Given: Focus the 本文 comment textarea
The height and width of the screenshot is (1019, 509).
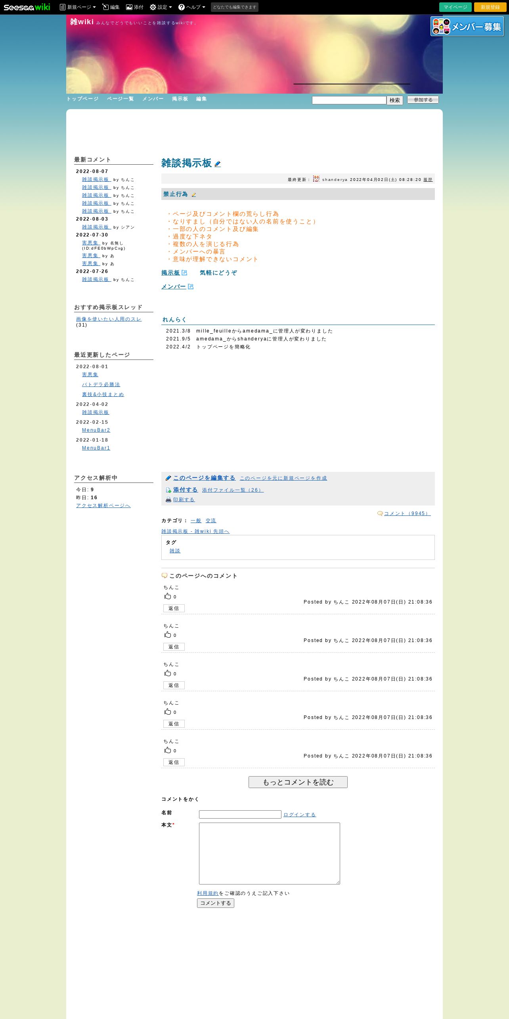Looking at the screenshot, I should 270,853.
